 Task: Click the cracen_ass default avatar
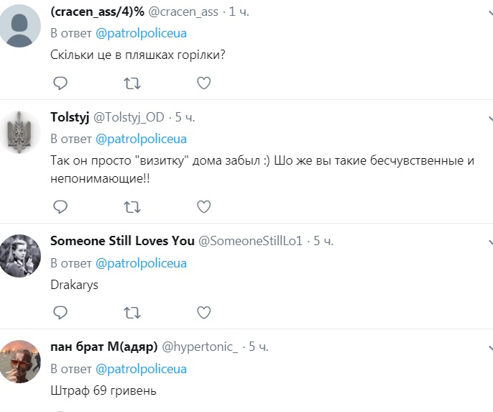[19, 27]
